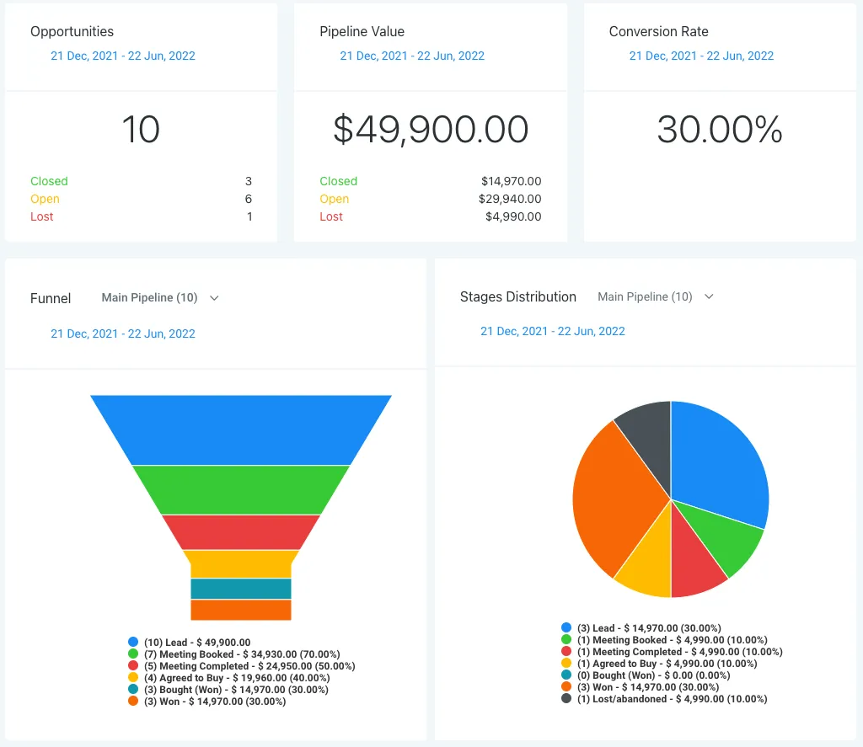Click red Meeting Completed swatch in Funnel legend
The height and width of the screenshot is (747, 863).
[x=132, y=665]
